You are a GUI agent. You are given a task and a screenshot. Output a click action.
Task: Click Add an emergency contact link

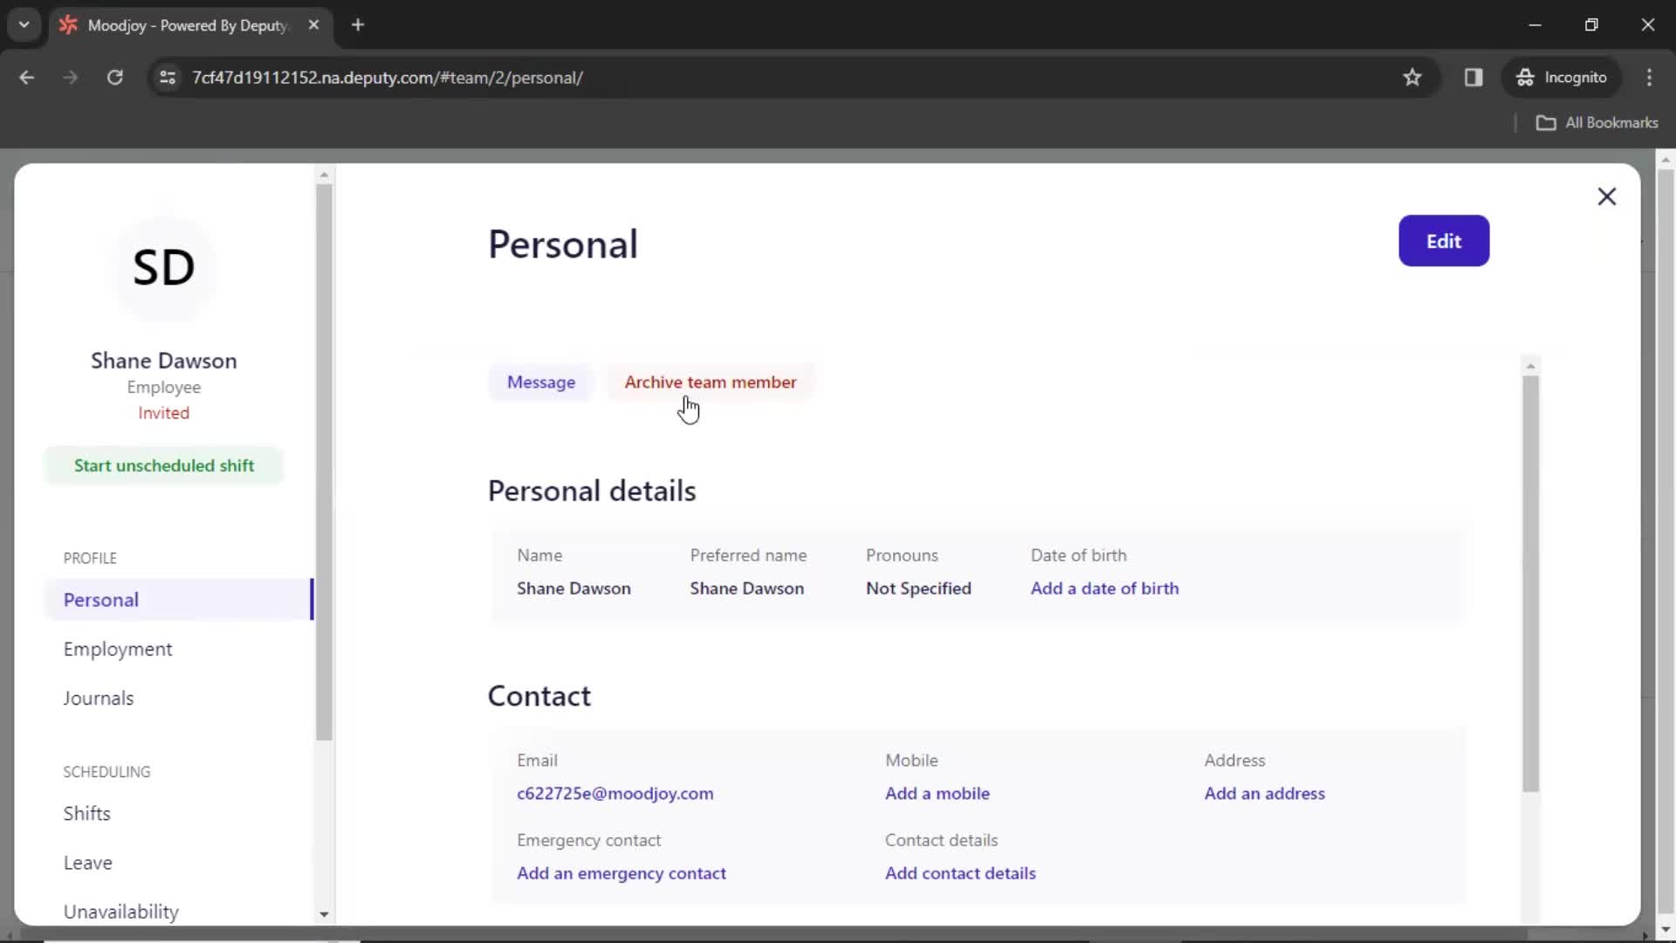pos(621,873)
